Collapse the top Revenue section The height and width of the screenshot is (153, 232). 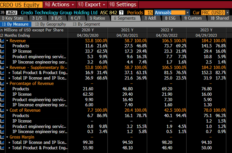[7, 41]
